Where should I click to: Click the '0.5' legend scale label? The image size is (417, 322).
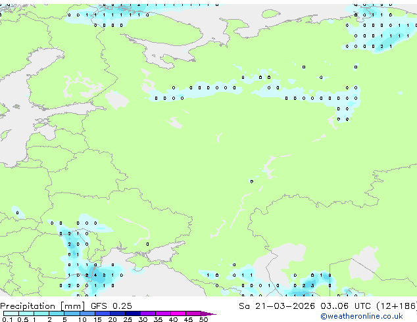tap(23, 319)
